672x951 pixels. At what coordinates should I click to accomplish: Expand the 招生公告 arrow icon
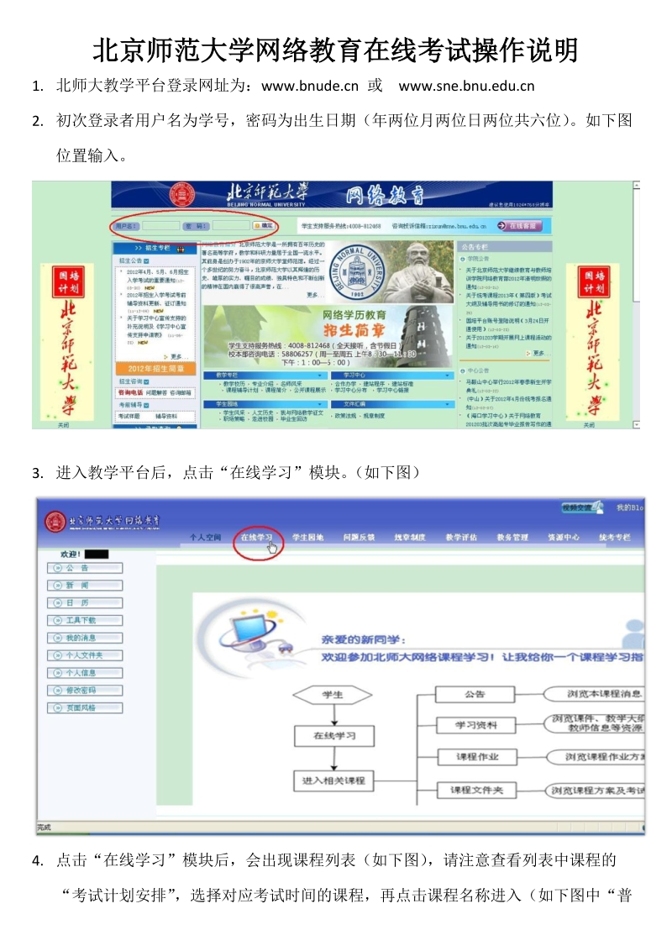pyautogui.click(x=147, y=260)
